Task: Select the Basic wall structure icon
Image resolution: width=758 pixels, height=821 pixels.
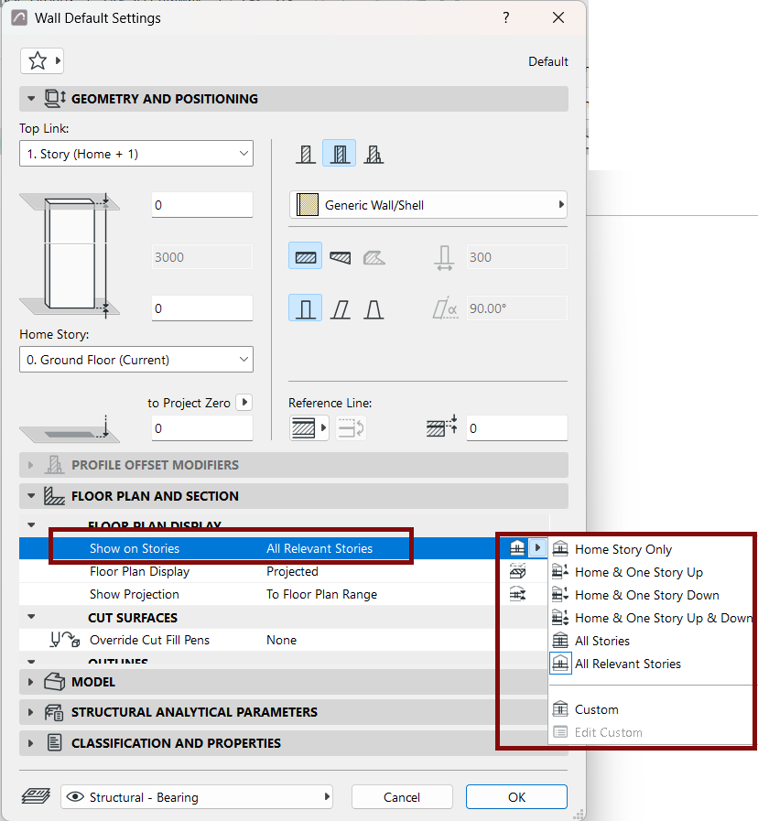Action: click(x=306, y=154)
